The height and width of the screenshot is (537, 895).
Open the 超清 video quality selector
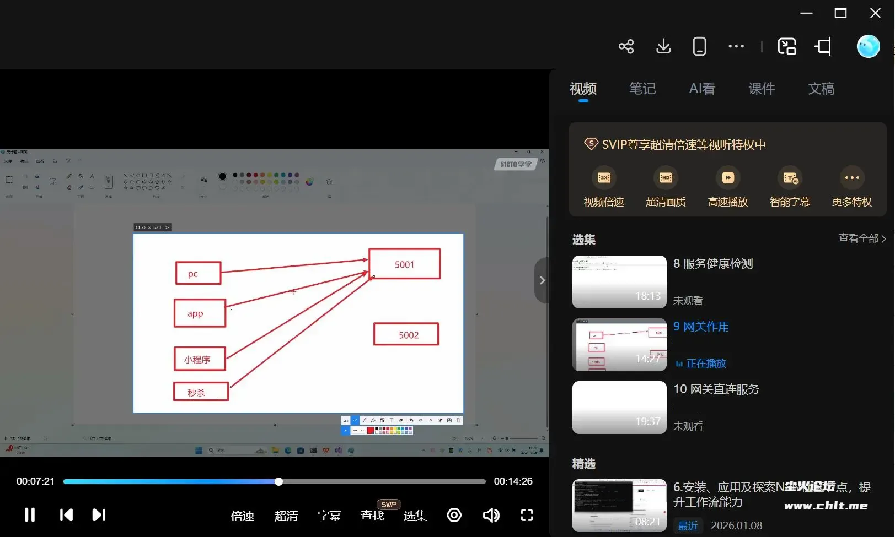click(x=286, y=516)
